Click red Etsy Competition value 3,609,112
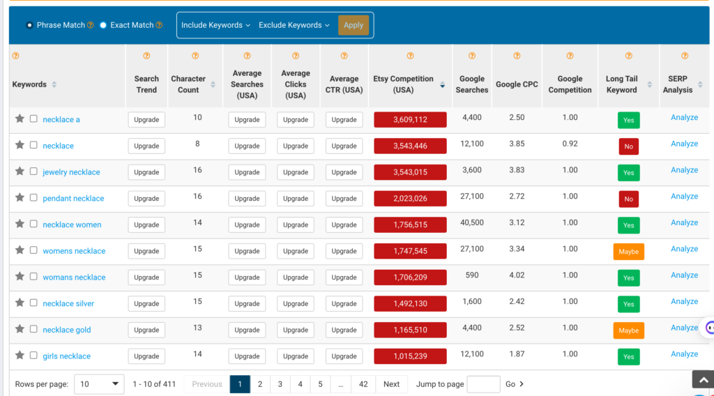 pyautogui.click(x=410, y=120)
